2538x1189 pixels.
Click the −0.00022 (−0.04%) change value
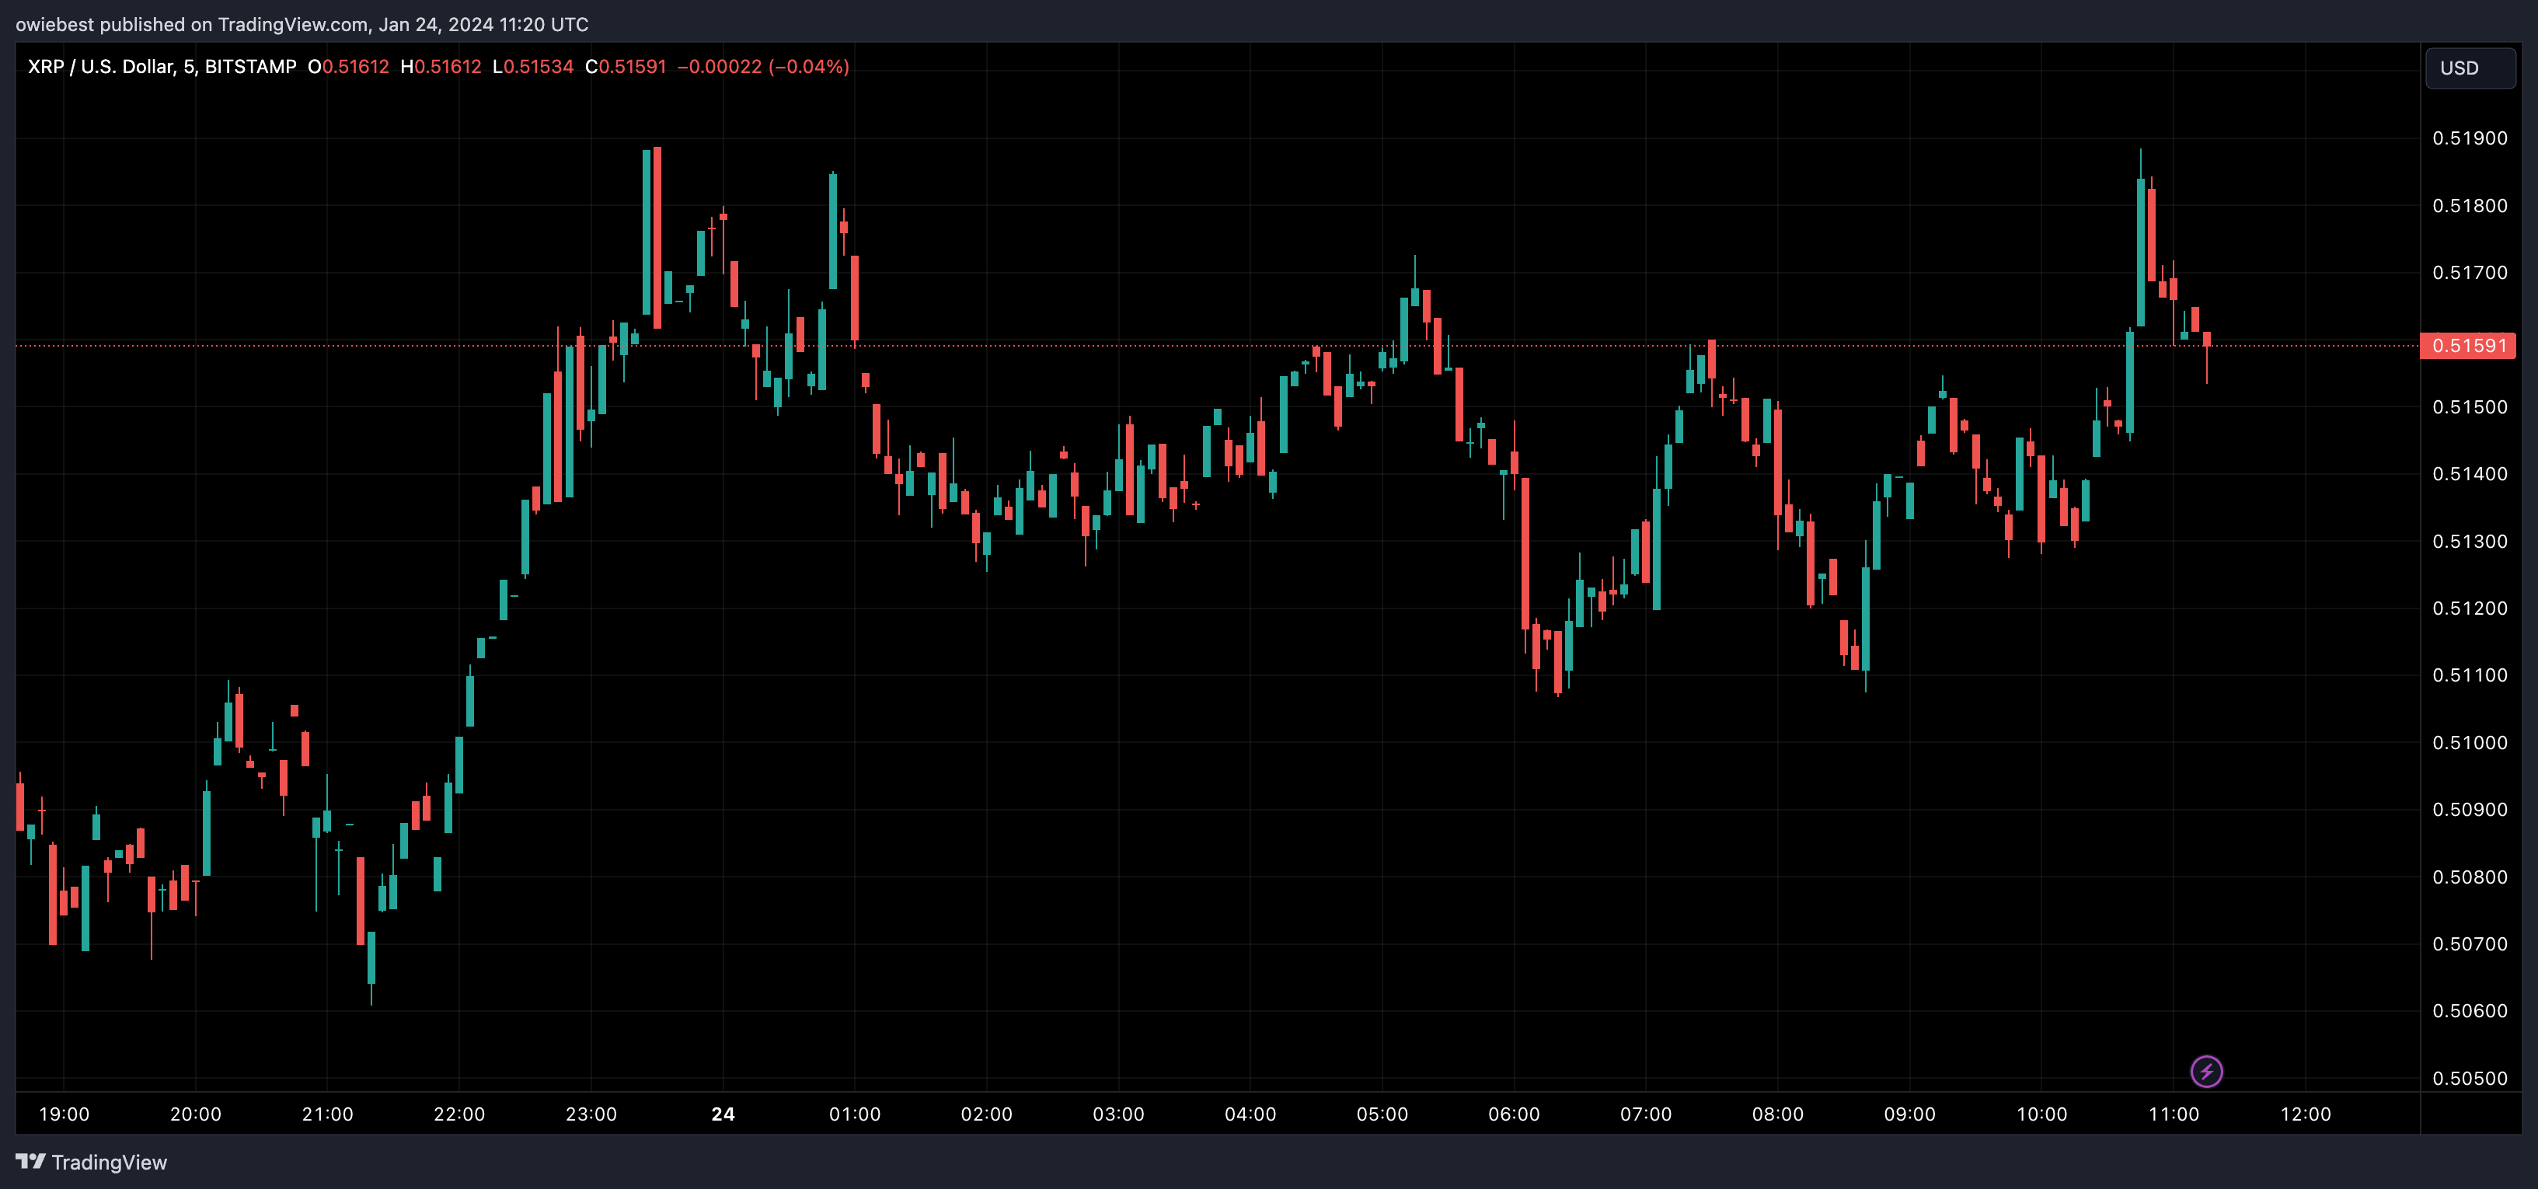click(762, 67)
